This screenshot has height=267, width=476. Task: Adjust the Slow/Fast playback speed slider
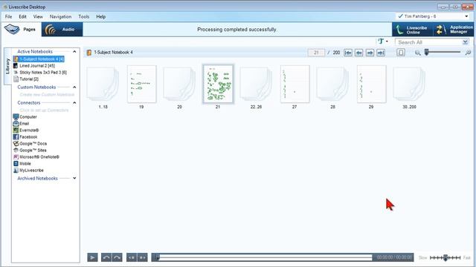445,257
